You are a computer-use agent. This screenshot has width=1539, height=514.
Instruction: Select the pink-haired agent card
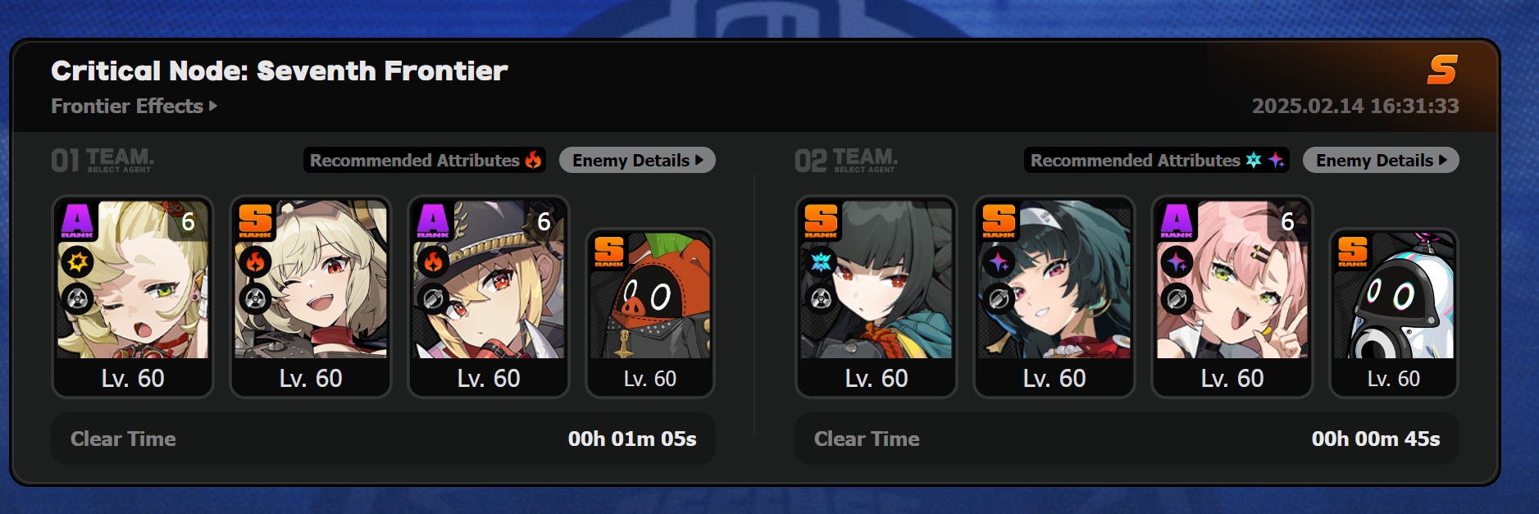tap(1232, 297)
